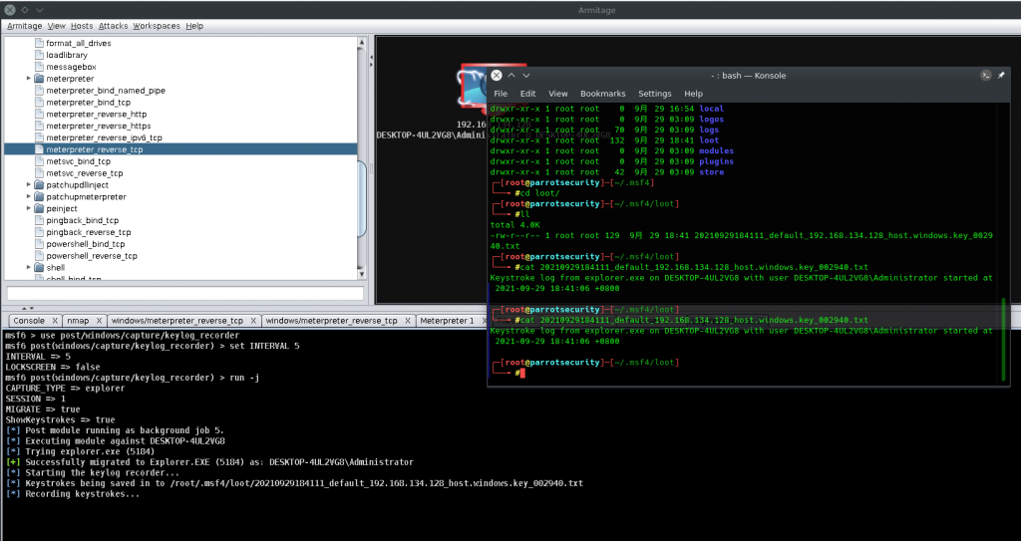Click the file icon beside powershell_reverse_tcp
Screen dimensions: 1021x541
39,256
